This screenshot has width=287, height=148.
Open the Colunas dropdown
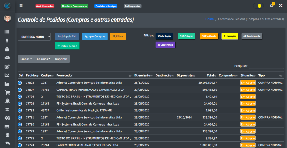click(43, 59)
